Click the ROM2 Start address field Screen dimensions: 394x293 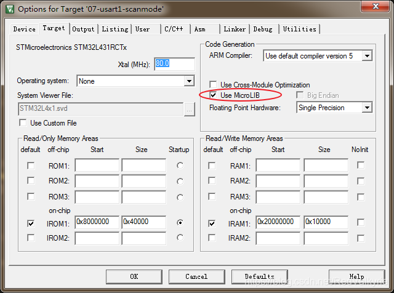pyautogui.click(x=97, y=181)
